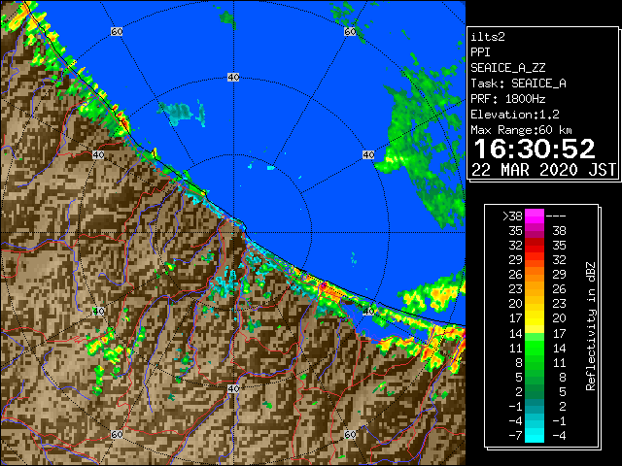Click the '>38' legend label

pyautogui.click(x=512, y=216)
